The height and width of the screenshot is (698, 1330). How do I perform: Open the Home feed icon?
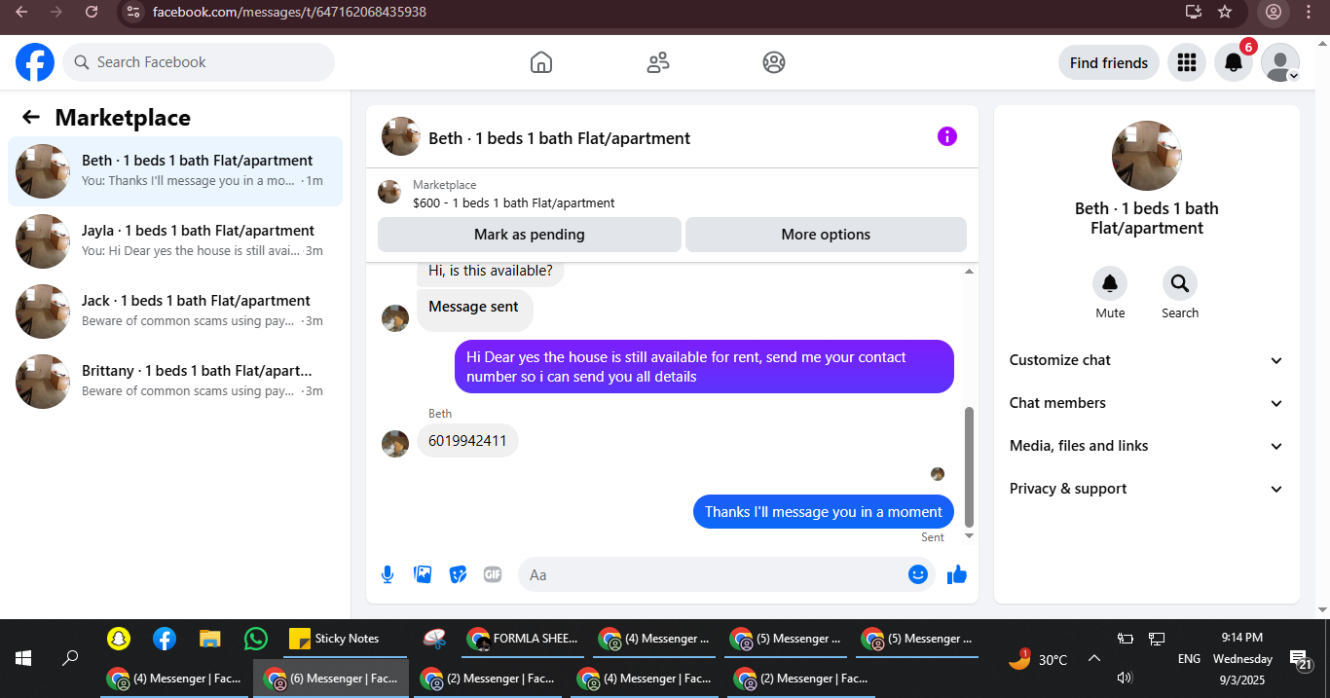coord(541,62)
